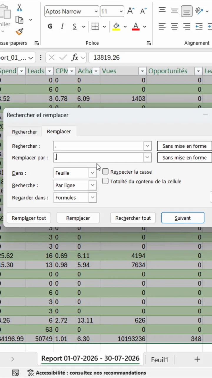Click Rechercher tout button
This screenshot has width=212, height=378.
[133, 218]
